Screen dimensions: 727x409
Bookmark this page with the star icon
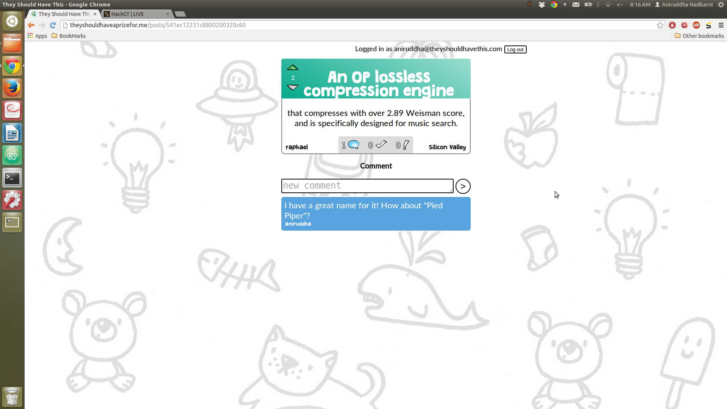[x=660, y=25]
